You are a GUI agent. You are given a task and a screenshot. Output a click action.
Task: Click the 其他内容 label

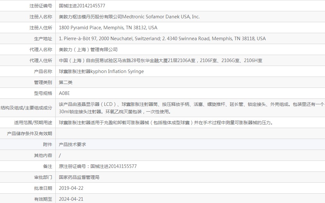tap(43, 156)
